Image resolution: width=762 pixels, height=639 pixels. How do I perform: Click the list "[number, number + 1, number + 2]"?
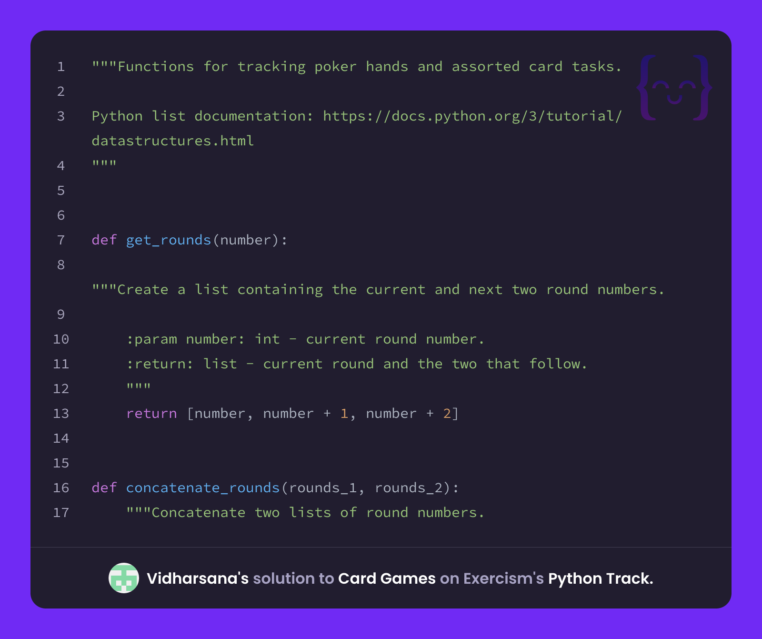click(323, 414)
